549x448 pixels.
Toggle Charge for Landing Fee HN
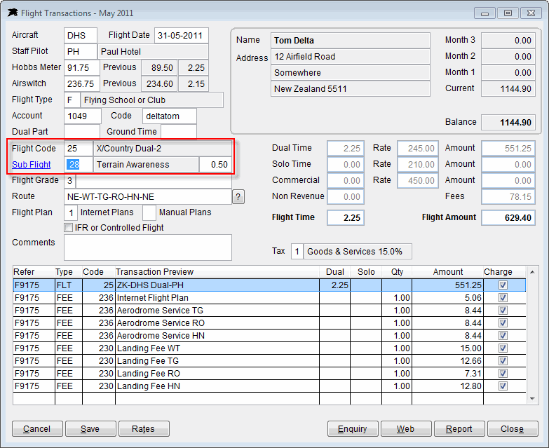[x=503, y=386]
